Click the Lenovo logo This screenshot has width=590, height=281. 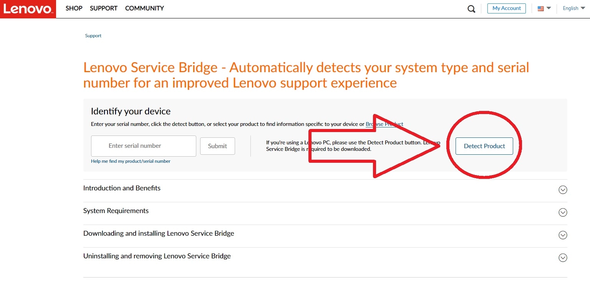pos(28,9)
